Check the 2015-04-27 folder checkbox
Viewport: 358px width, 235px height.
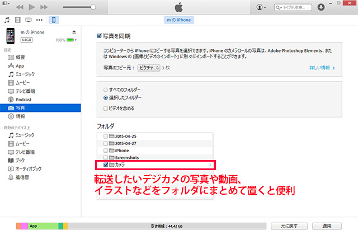106,143
